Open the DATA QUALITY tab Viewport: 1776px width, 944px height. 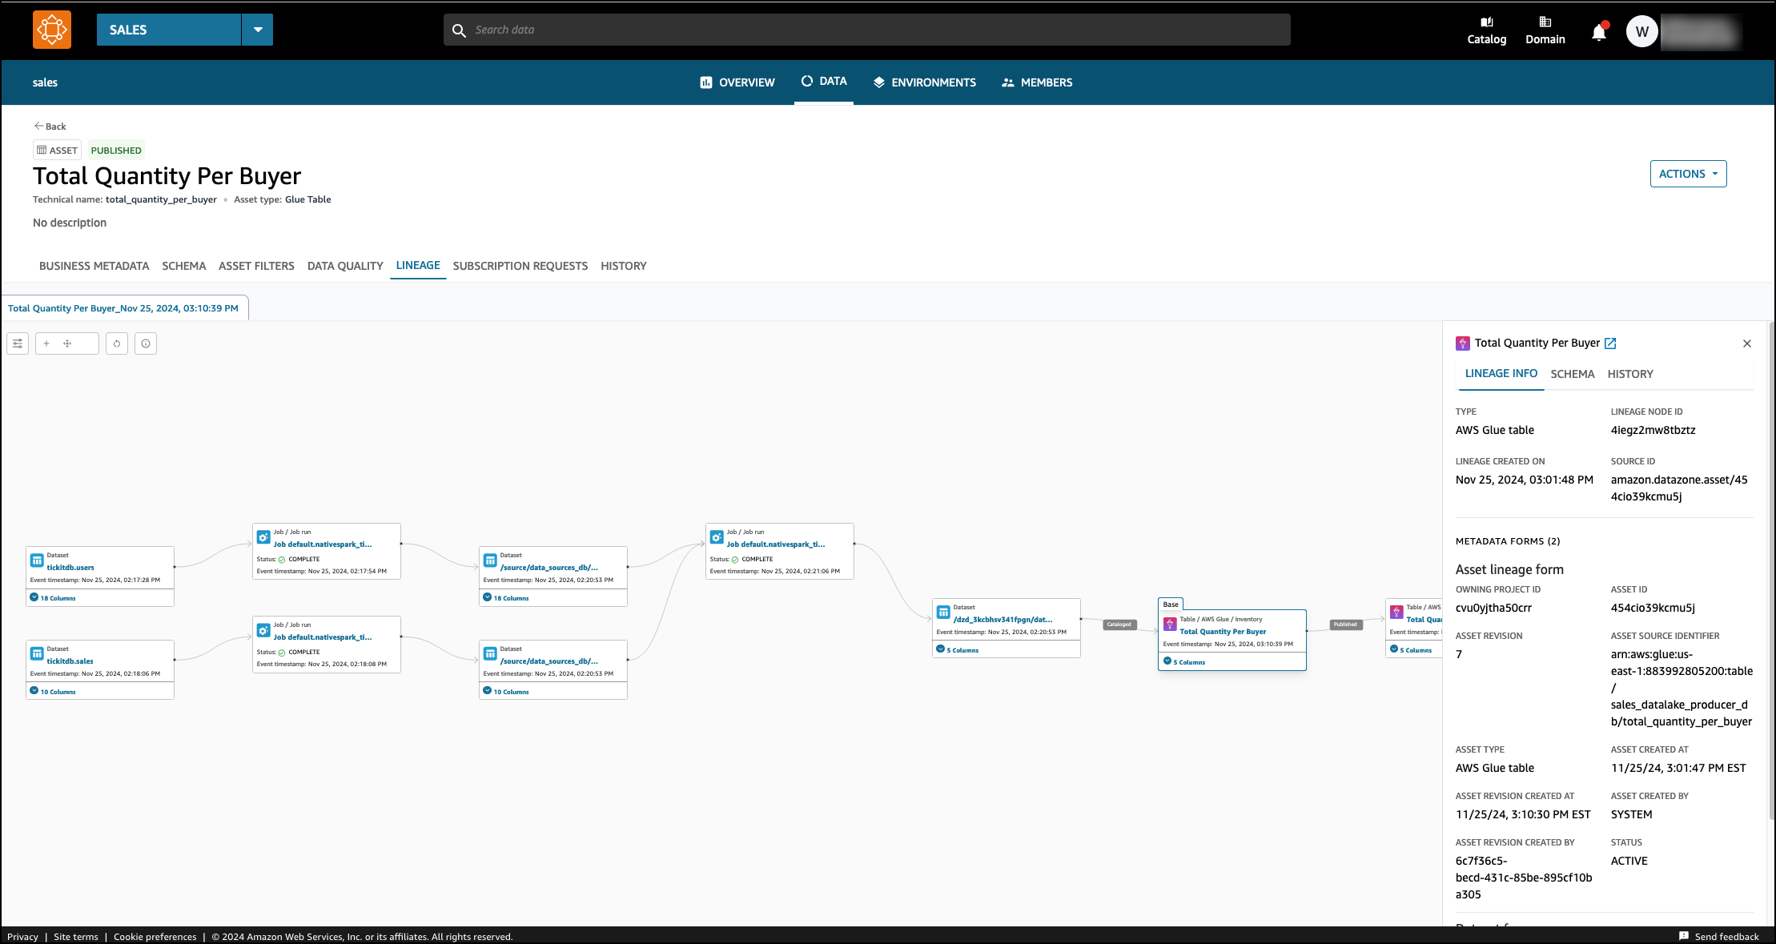click(345, 266)
